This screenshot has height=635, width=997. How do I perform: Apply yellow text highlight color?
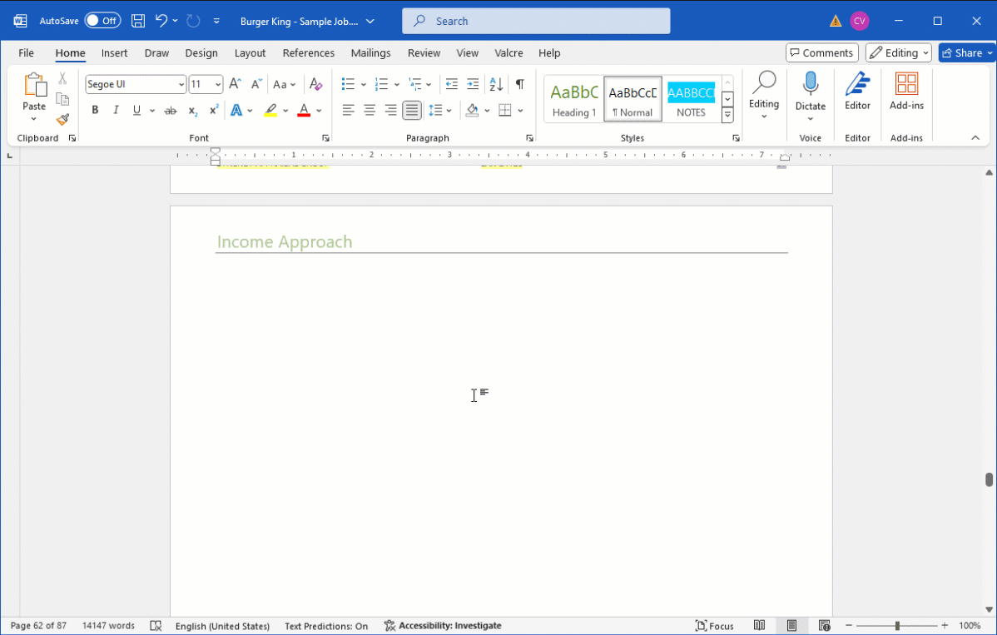tap(270, 111)
